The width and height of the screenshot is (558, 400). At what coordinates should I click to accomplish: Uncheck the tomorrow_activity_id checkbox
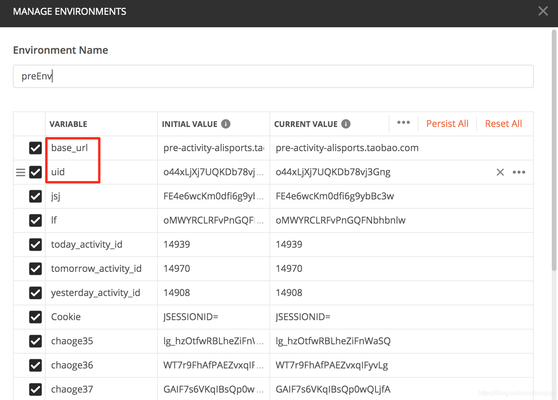[35, 269]
